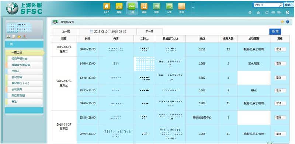
Task: Go to next week with 下一周
Action: point(150,32)
